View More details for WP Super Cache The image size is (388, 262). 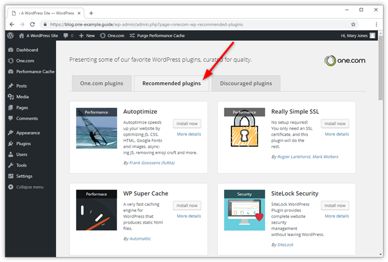pyautogui.click(x=189, y=216)
